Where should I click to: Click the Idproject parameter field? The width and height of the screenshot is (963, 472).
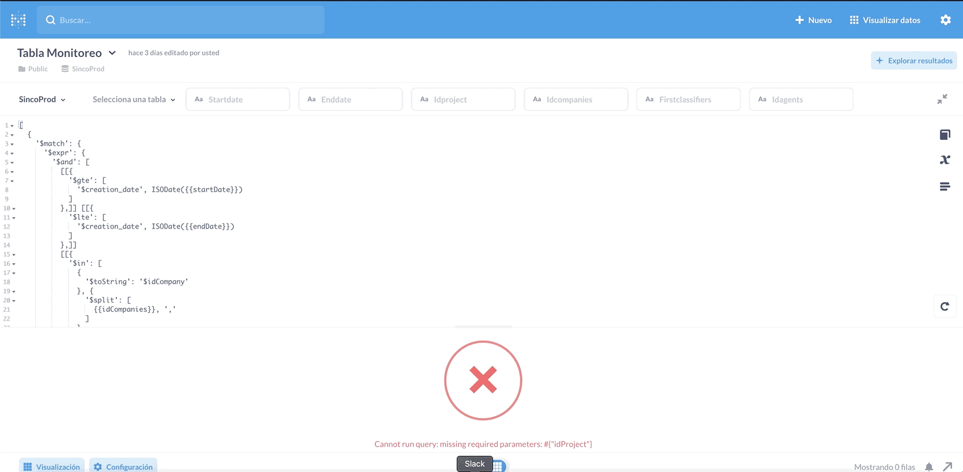pos(463,100)
